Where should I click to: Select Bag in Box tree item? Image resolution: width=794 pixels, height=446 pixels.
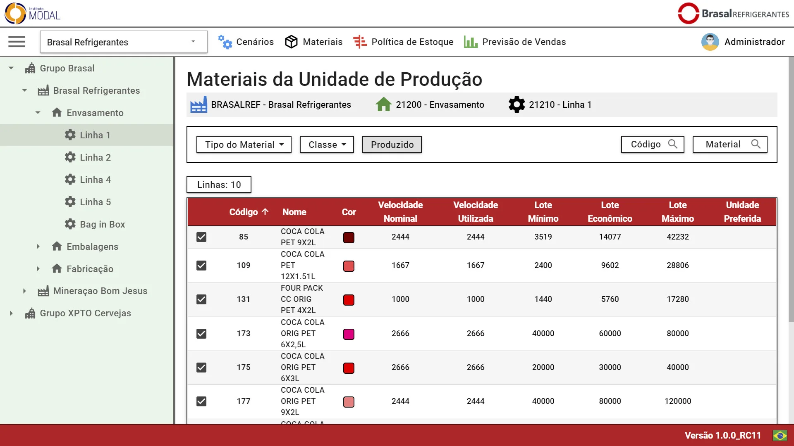click(x=102, y=224)
